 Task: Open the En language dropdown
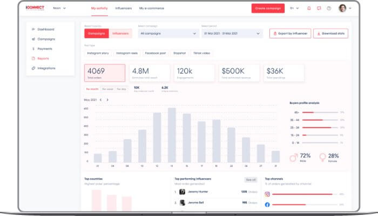pyautogui.click(x=294, y=8)
